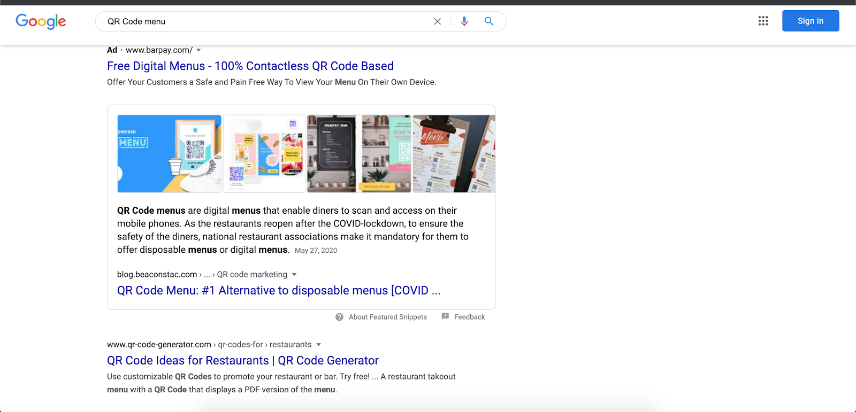Open Free Digital Menus ad link
This screenshot has height=412, width=856.
pyautogui.click(x=250, y=66)
